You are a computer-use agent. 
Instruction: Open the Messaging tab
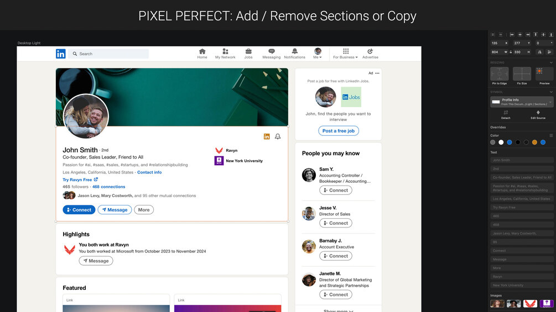271,54
